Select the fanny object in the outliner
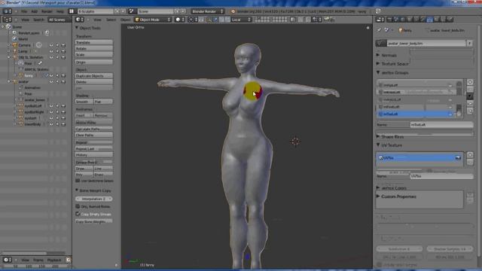This screenshot has width=482, height=271. (x=29, y=75)
